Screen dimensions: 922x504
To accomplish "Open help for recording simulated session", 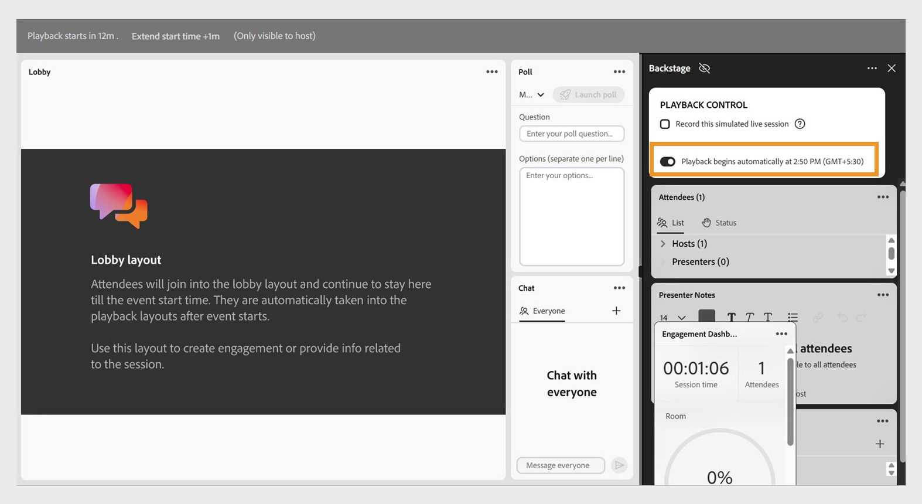I will click(x=800, y=124).
